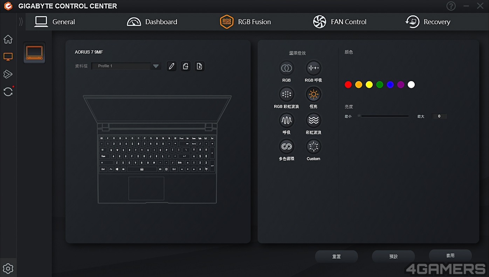
Task: Click the 亮度 brightness label
Action: (349, 107)
